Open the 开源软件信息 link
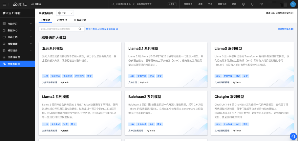This screenshot has height=141, width=298. click(x=285, y=29)
